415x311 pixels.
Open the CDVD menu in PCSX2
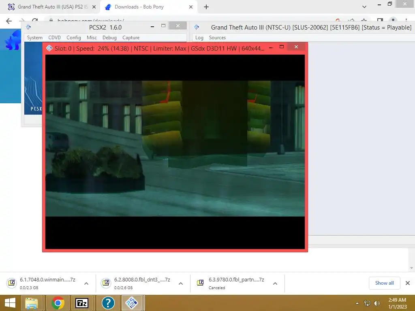tap(55, 38)
